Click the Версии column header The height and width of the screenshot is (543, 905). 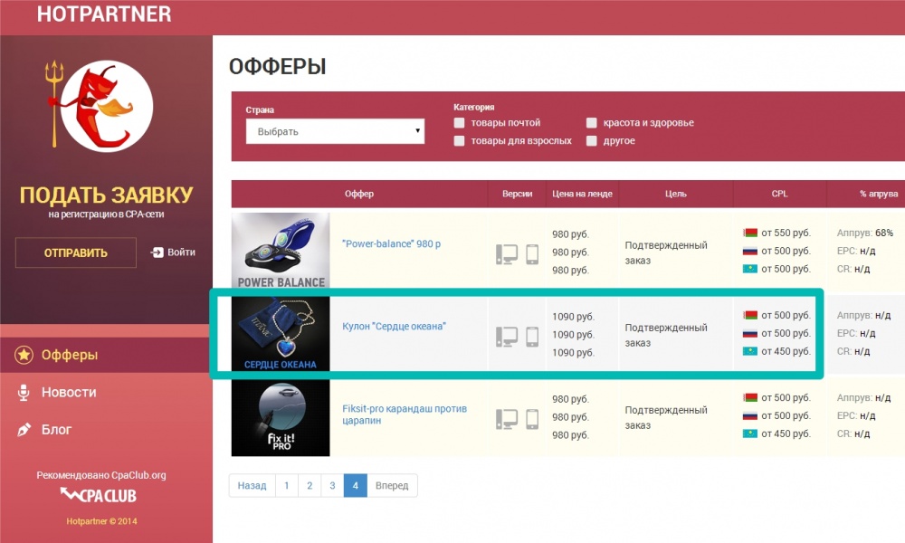(517, 194)
